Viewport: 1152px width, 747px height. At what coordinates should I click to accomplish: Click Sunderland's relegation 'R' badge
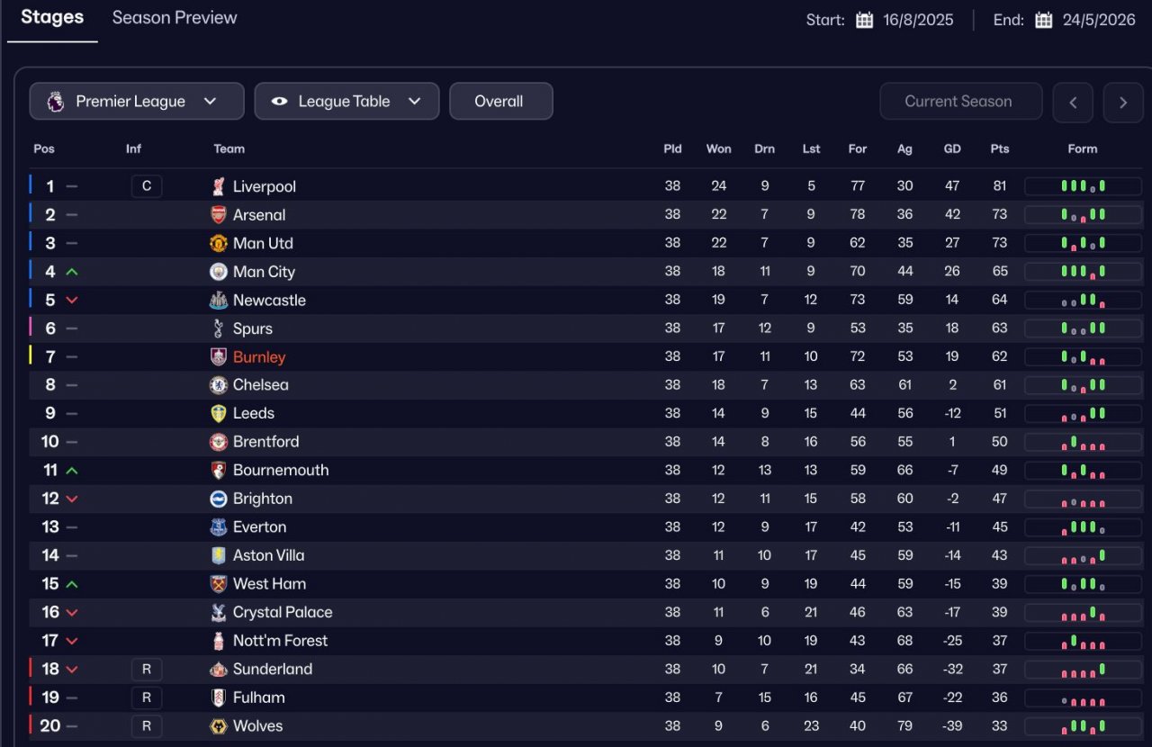coord(147,670)
